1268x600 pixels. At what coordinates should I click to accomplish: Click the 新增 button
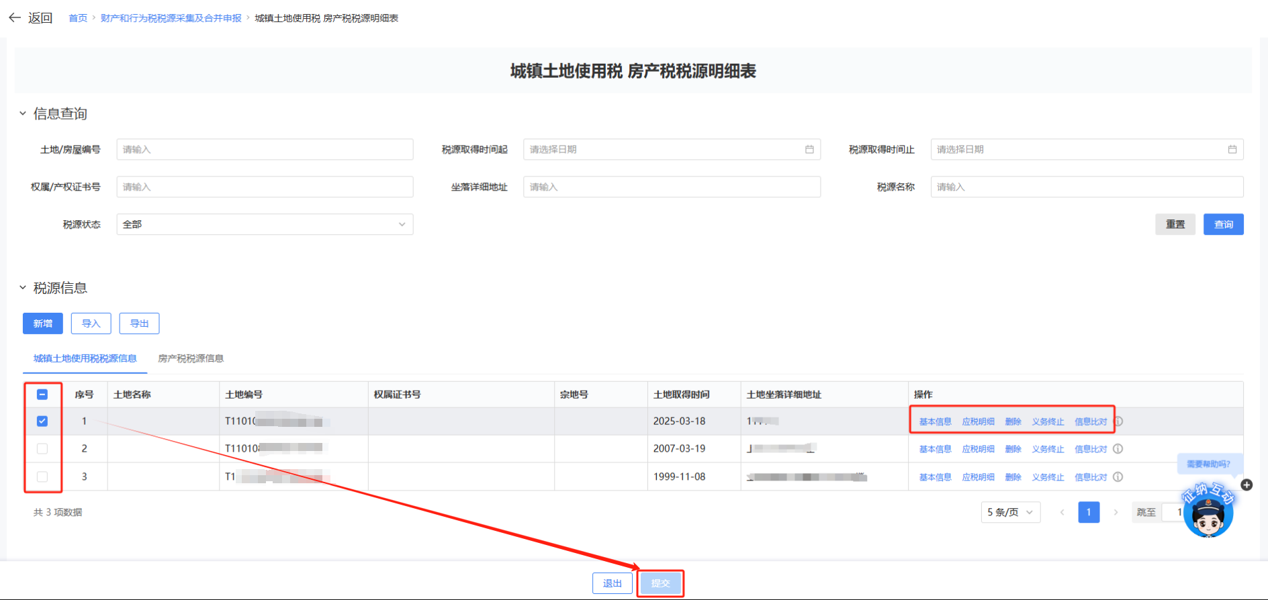(x=43, y=323)
